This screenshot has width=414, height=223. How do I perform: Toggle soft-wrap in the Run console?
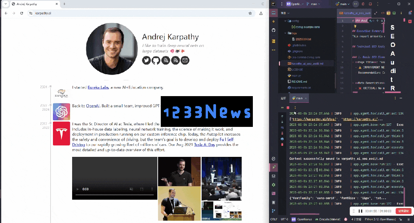(282, 128)
